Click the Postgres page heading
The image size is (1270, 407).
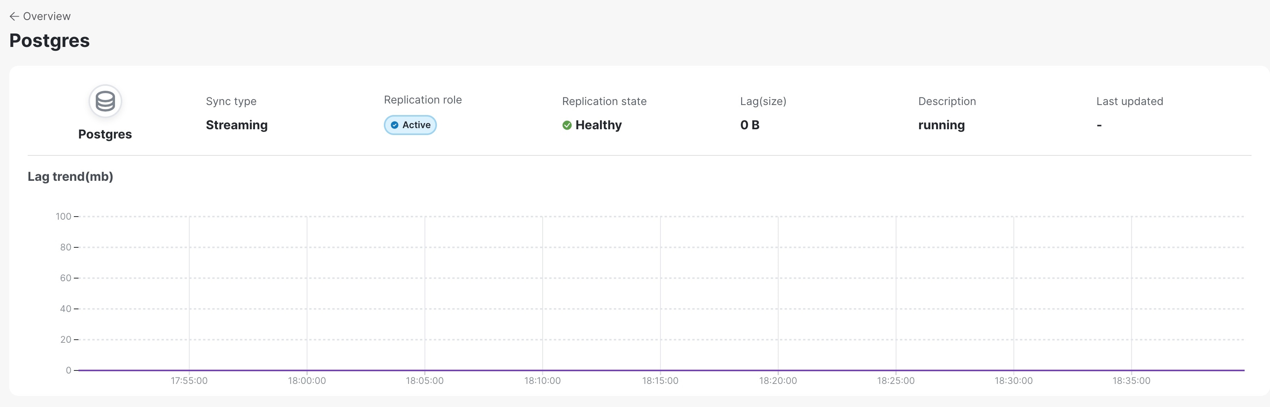click(x=49, y=40)
